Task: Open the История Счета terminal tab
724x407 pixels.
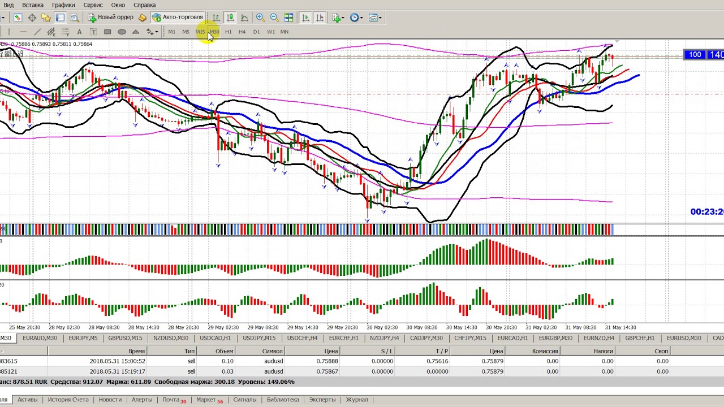Action: point(68,400)
